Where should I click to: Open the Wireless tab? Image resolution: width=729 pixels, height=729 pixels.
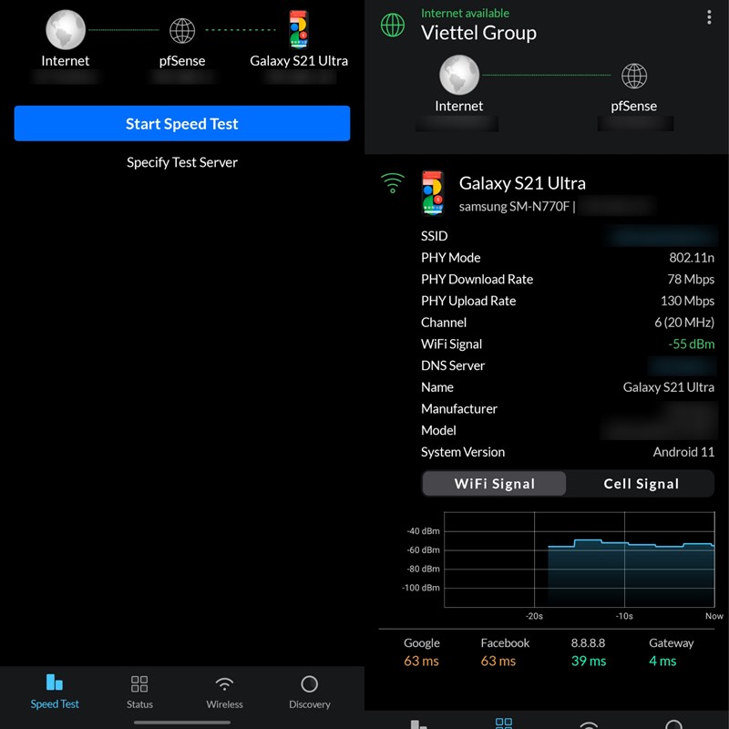224,692
